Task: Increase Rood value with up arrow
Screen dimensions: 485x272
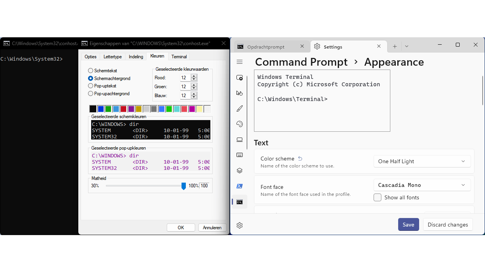Action: tap(194, 76)
